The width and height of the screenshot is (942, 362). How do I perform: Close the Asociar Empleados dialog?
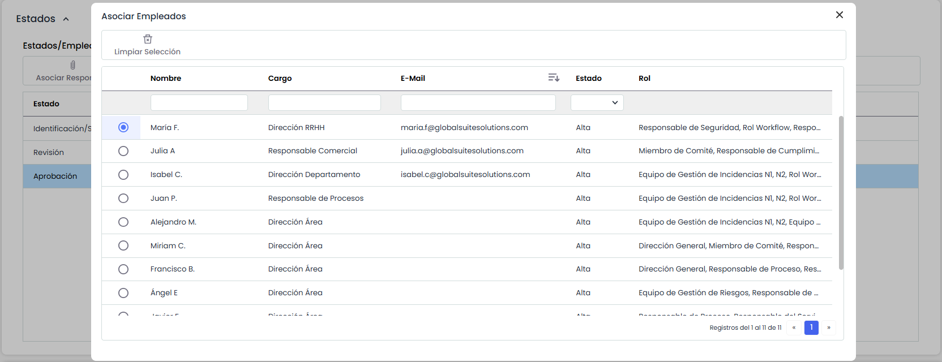pos(839,15)
